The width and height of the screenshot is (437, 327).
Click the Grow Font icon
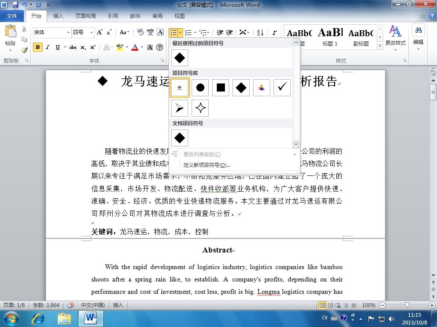99,32
